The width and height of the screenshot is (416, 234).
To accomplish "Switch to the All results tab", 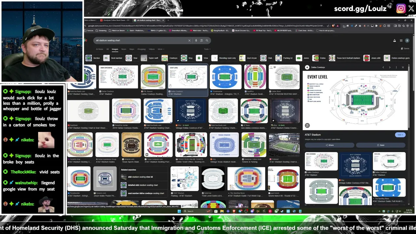I will (108, 49).
